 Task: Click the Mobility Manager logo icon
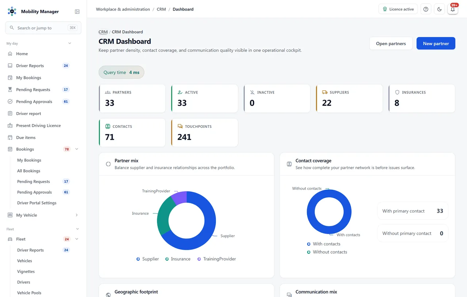(12, 11)
